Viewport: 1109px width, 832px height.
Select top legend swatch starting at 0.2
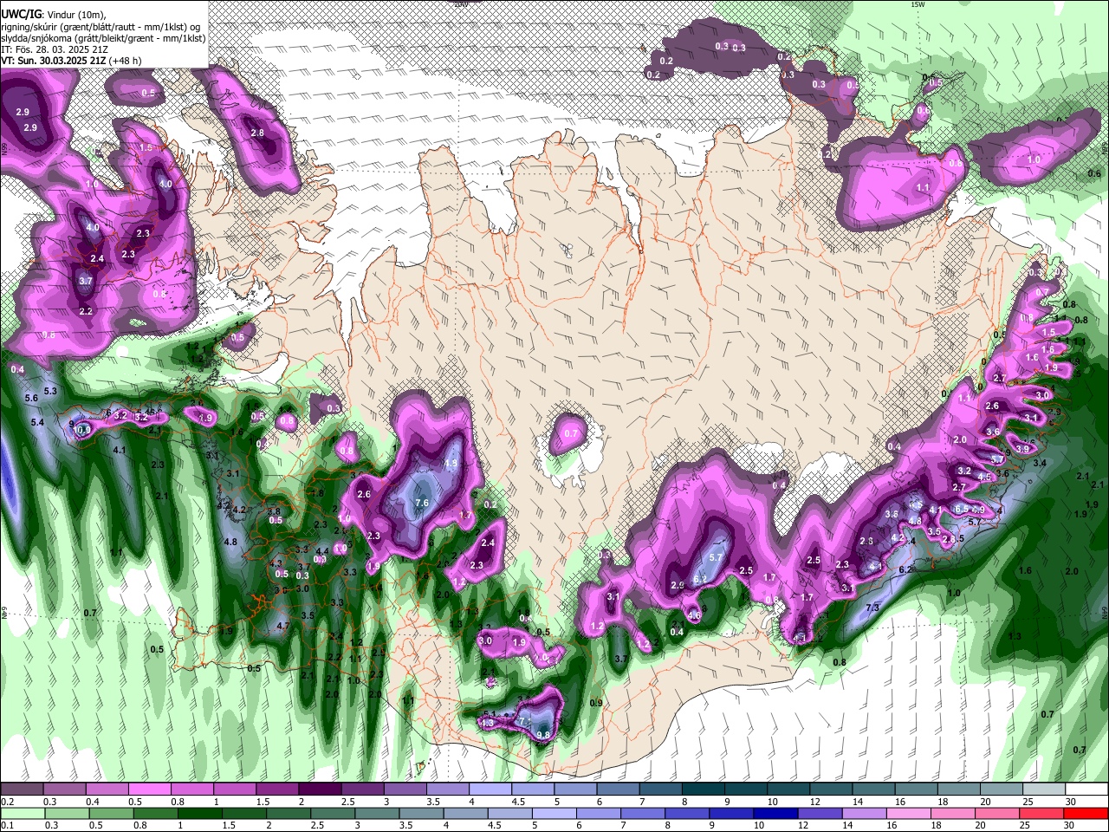tap(22, 790)
